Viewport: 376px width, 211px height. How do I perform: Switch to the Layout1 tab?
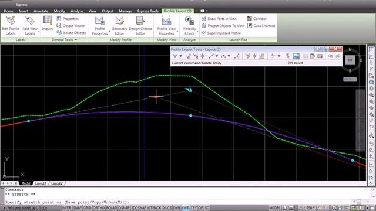41,183
